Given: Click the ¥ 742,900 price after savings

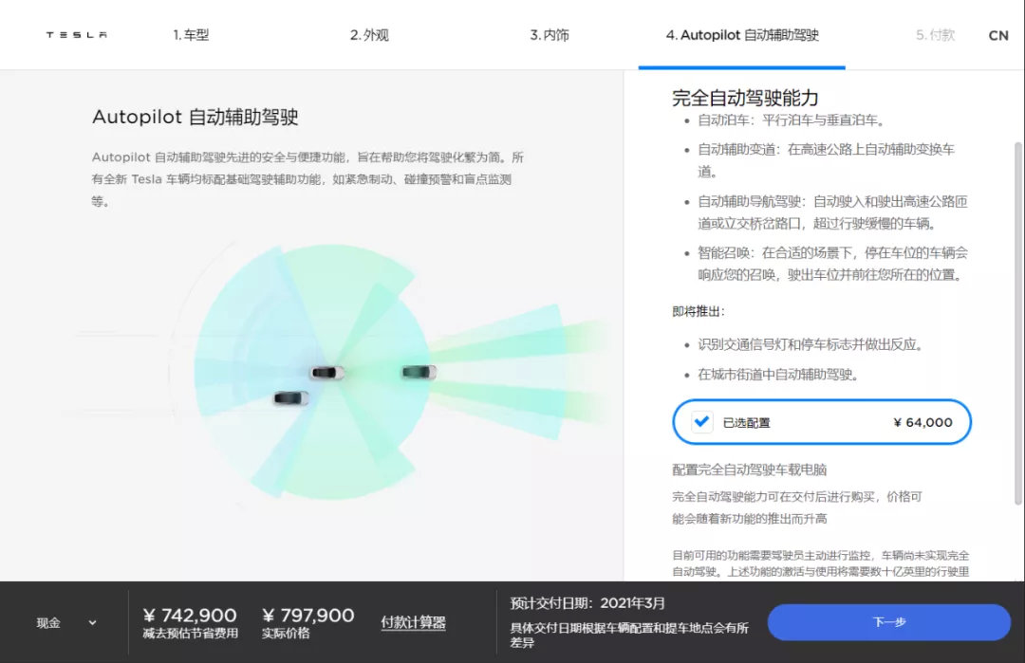Looking at the screenshot, I should click(190, 615).
